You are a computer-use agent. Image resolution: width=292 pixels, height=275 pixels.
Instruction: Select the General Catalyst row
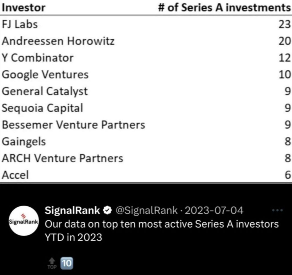[146, 91]
